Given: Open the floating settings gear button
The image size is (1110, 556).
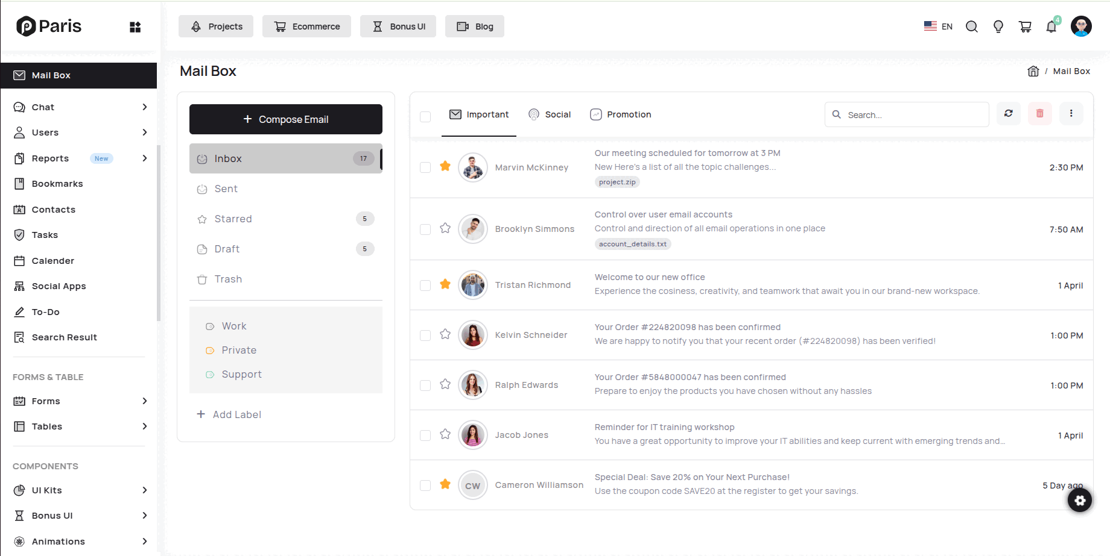Looking at the screenshot, I should (1080, 500).
